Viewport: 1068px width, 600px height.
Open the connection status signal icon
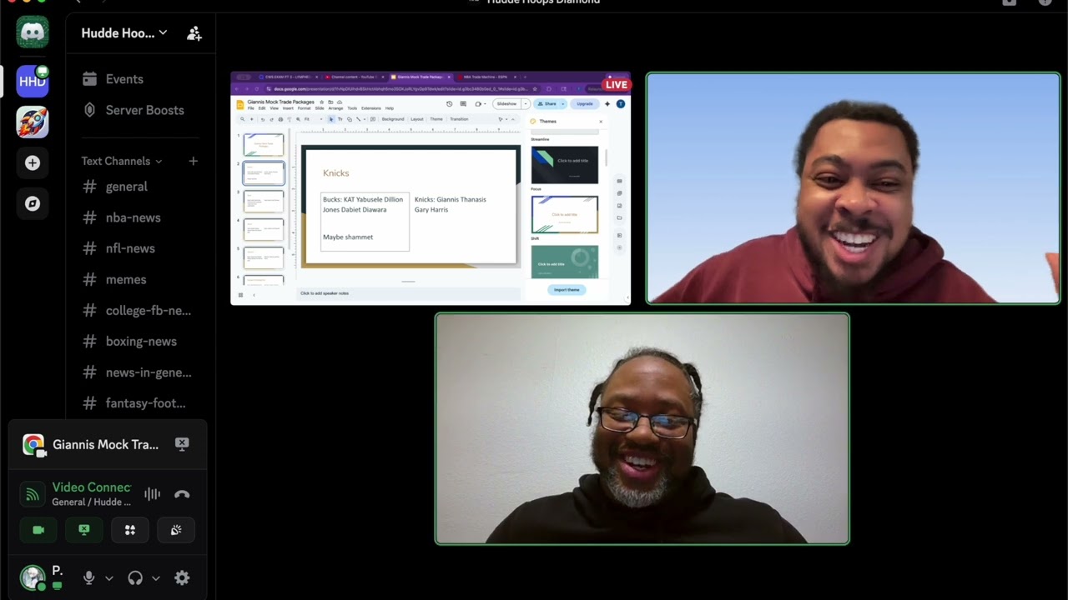pos(33,494)
